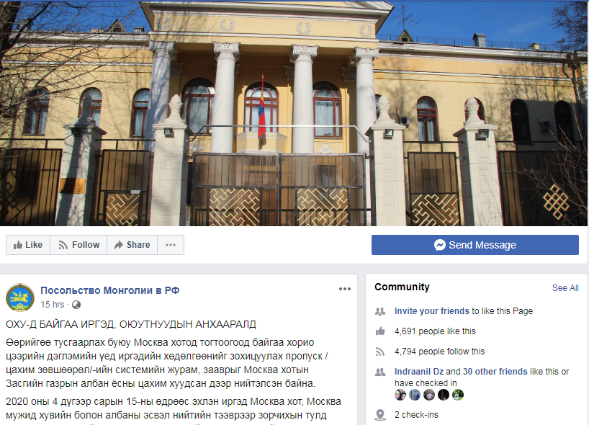
Task: Click the location pin check-ins icon
Action: [380, 415]
